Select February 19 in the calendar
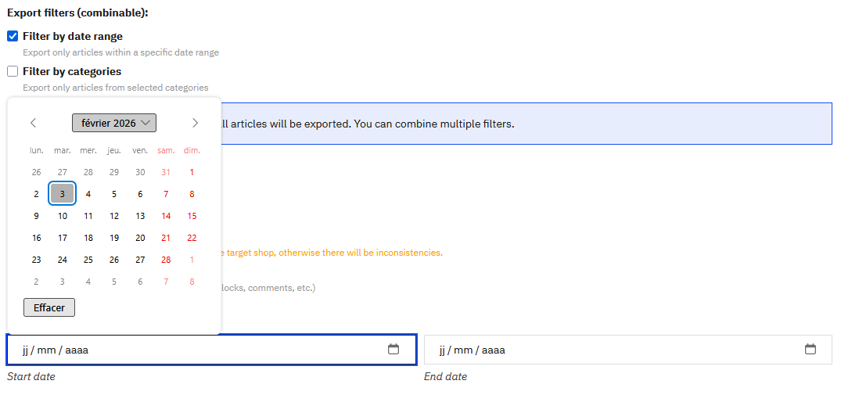This screenshot has height=395, width=841. [x=114, y=238]
